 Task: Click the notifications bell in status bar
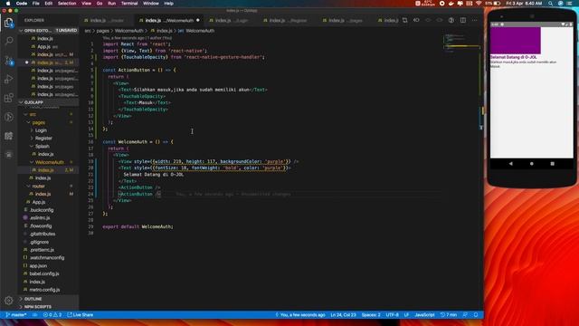pyautogui.click(x=476, y=315)
